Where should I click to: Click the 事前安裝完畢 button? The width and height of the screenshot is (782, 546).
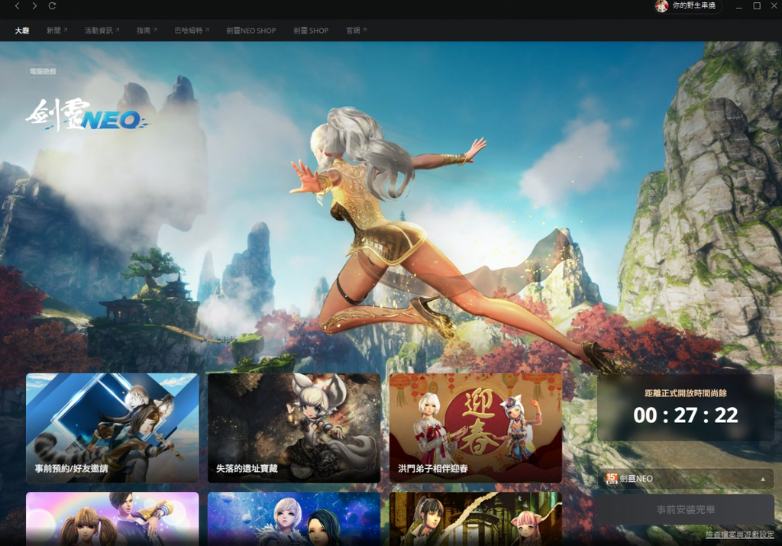click(685, 509)
